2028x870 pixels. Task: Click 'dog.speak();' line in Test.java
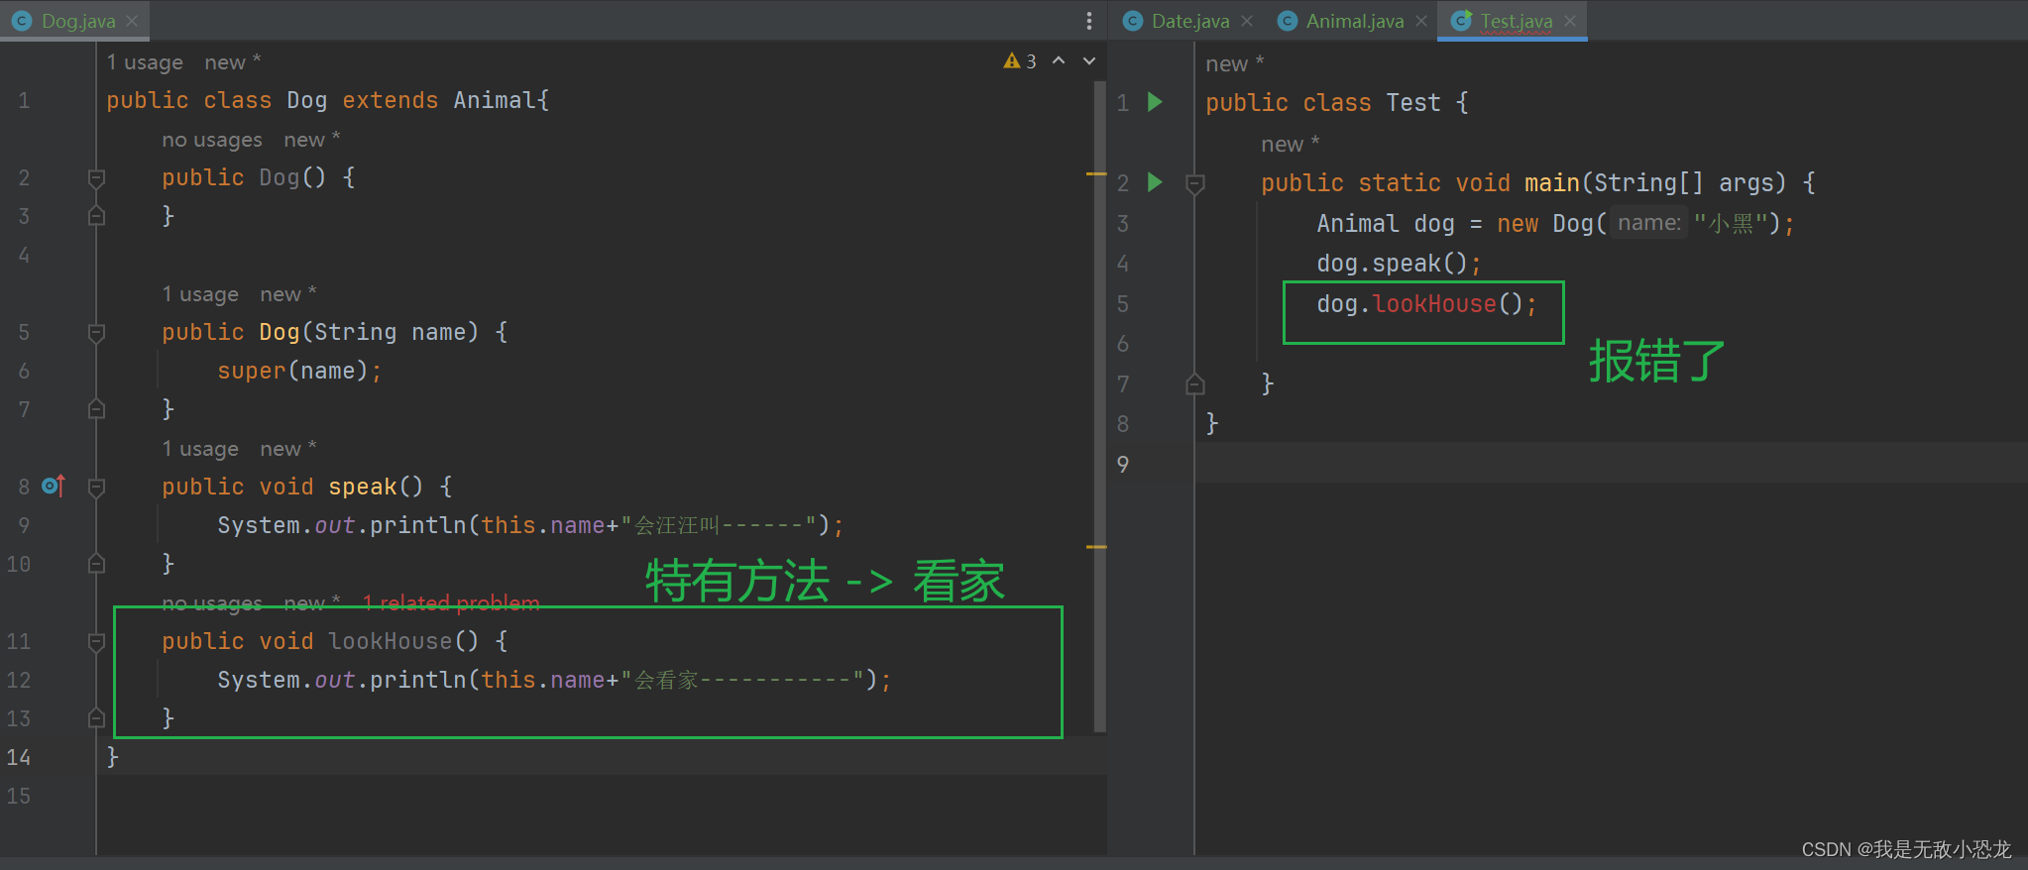pos(1399,264)
